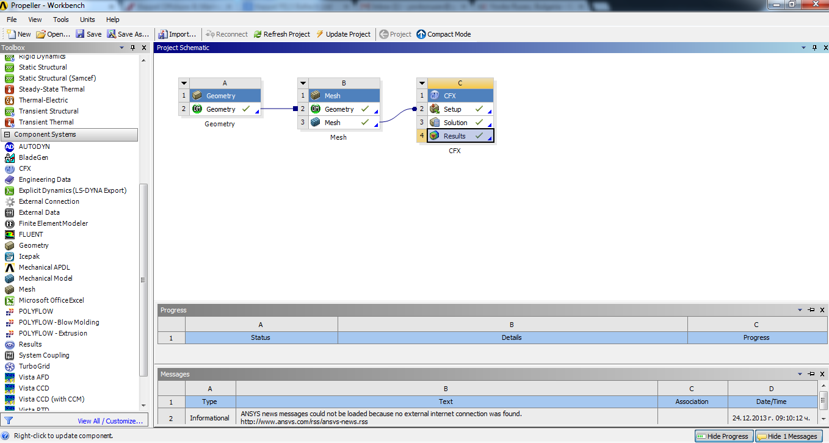
Task: Select FLUENT component system
Action: pos(31,234)
